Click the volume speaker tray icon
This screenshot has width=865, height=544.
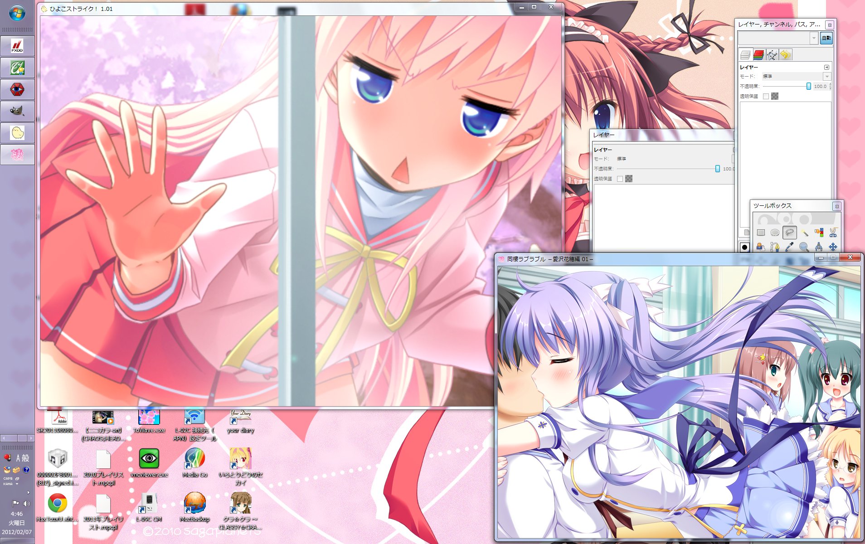(x=26, y=503)
